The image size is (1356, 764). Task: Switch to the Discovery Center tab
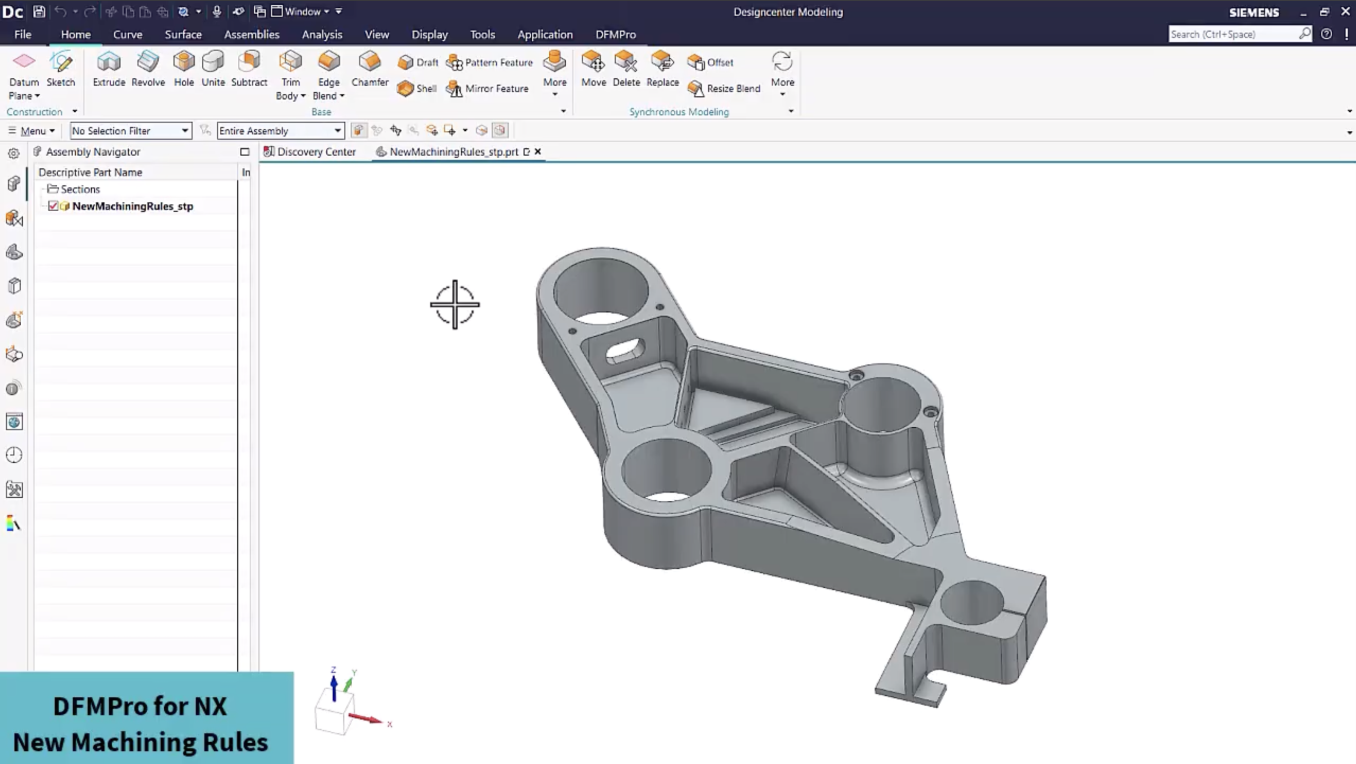point(310,152)
